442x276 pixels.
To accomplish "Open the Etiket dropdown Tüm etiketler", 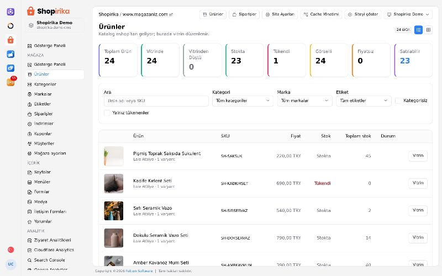I will (364, 100).
